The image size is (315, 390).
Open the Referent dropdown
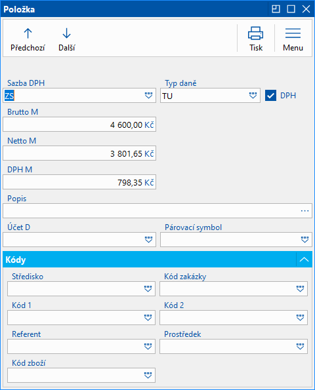[148, 347]
